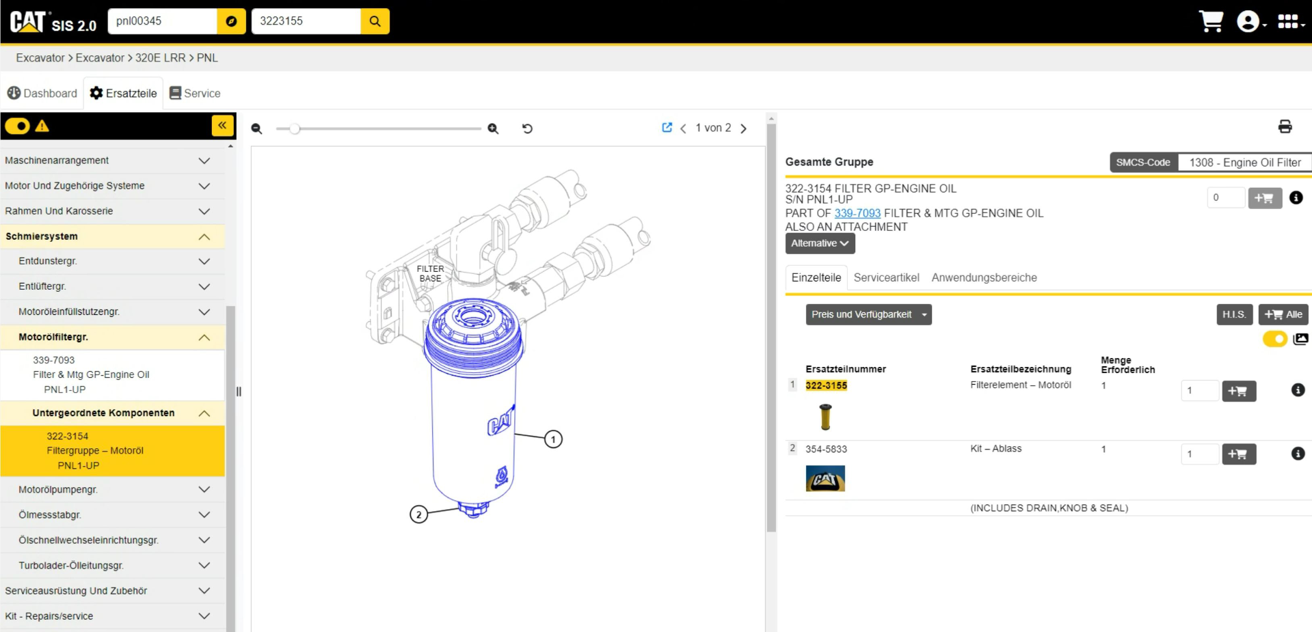This screenshot has height=632, width=1312.
Task: Add all parts with Alle button
Action: 1283,314
